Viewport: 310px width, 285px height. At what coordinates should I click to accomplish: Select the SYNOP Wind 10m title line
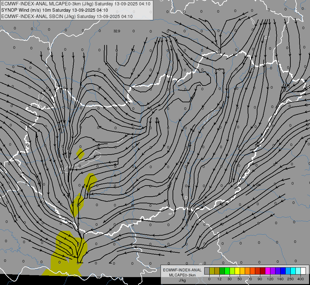[x=54, y=10]
